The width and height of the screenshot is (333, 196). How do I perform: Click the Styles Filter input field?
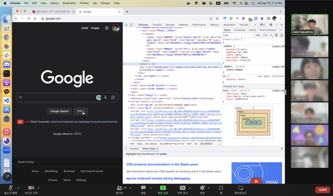click(x=238, y=35)
